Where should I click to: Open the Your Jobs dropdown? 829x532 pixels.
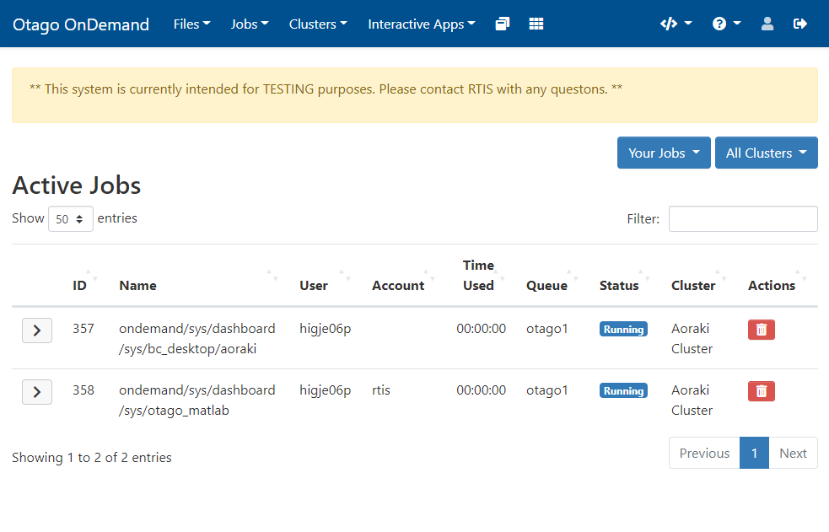tap(664, 153)
